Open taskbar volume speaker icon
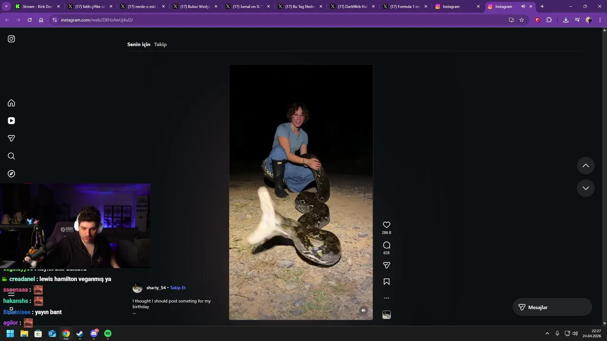607x341 pixels. point(575,333)
